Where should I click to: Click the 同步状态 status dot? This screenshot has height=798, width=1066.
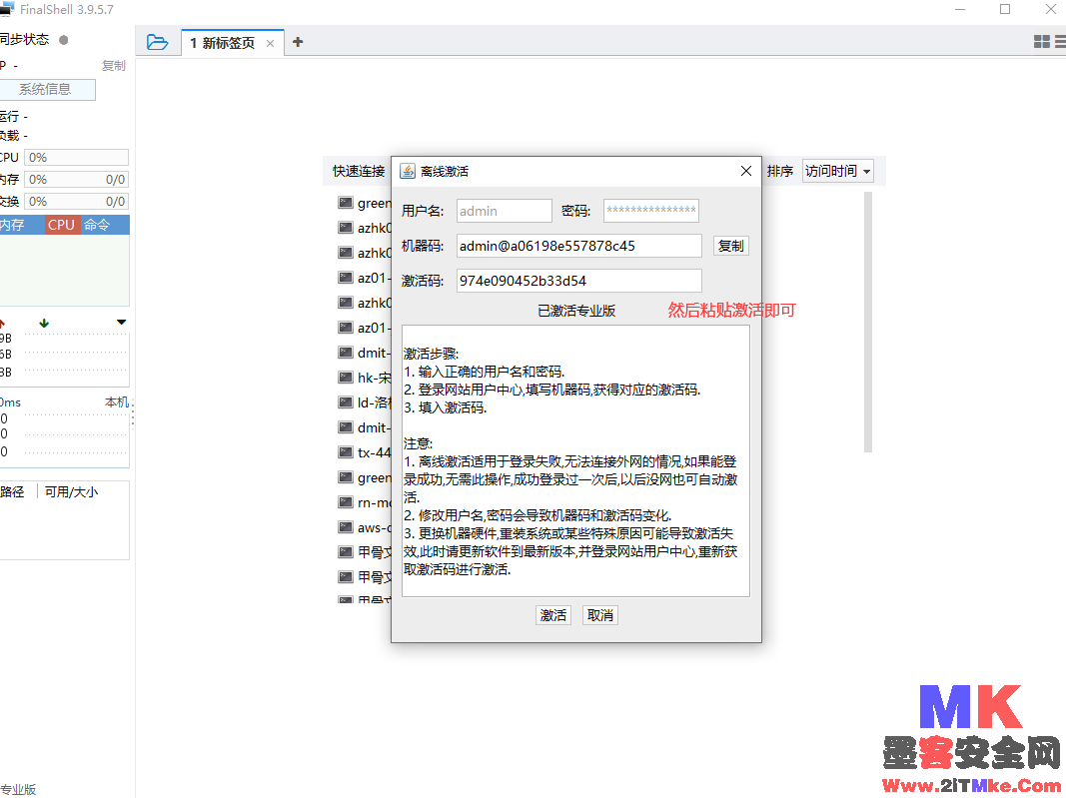click(63, 40)
